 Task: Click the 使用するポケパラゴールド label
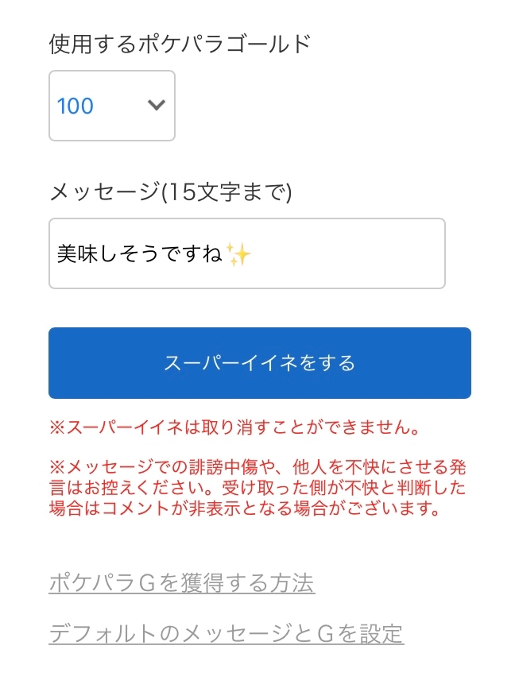(180, 44)
